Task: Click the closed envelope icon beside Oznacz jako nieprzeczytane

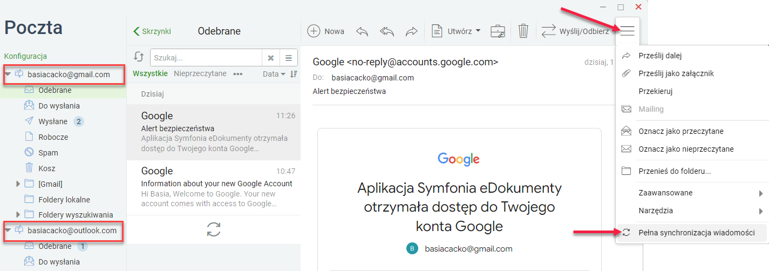Action: (627, 149)
